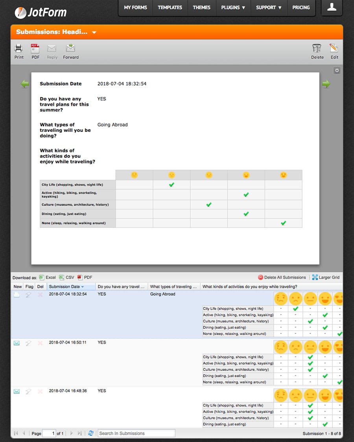Open the user account icon
Screen dimensions: 354x442
[332, 7]
